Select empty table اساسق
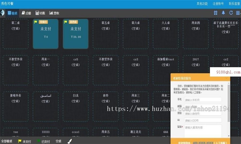Viewport: 241px width, 144px height. click(46, 106)
